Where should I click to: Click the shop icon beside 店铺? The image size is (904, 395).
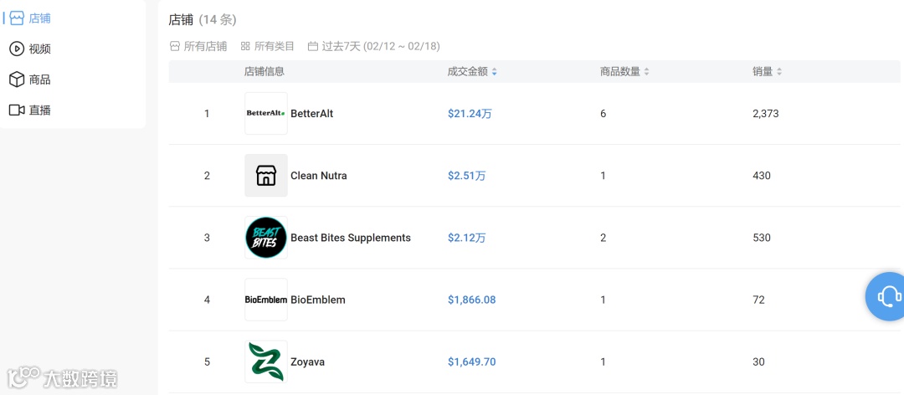17,18
